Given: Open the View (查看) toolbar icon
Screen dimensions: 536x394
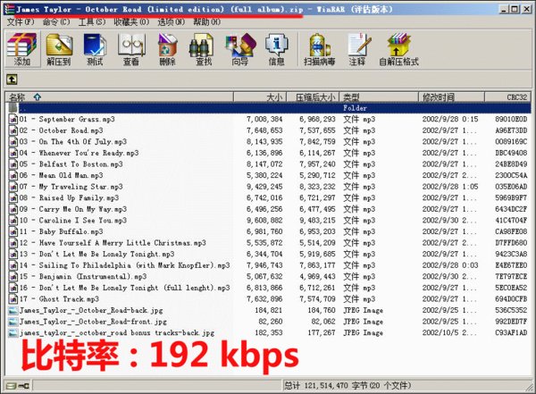Looking at the screenshot, I should coord(131,49).
